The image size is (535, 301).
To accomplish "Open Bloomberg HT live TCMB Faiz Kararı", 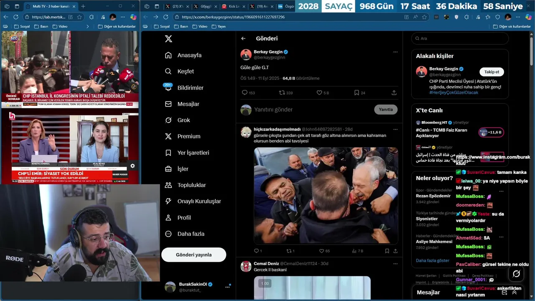I will tap(460, 129).
